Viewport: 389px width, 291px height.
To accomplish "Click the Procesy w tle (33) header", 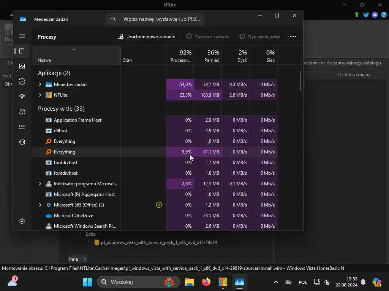I will [61, 109].
